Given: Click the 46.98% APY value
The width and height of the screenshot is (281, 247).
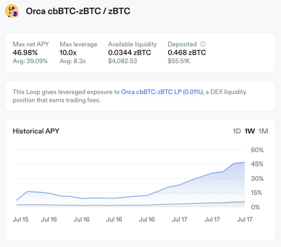Looking at the screenshot, I should coord(25,52).
